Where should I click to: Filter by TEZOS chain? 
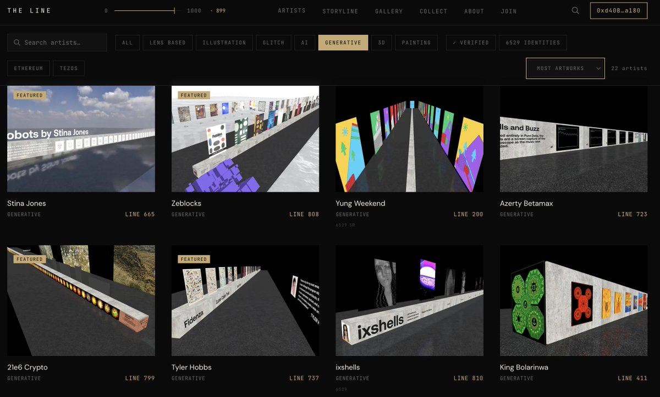[69, 68]
